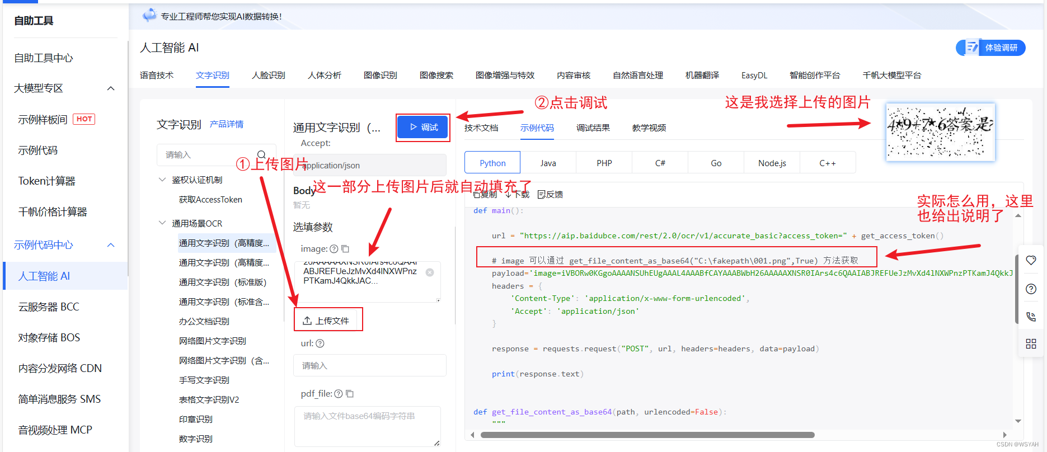
Task: Open 自助工具中心 in the sidebar
Action: click(x=44, y=58)
